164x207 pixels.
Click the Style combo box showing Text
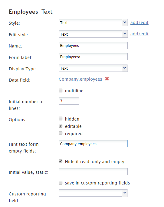point(90,23)
